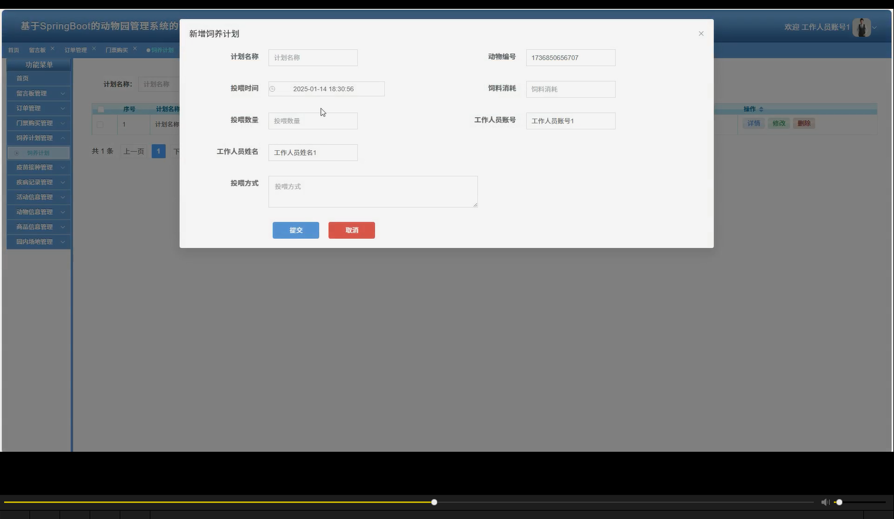The height and width of the screenshot is (519, 894).
Task: Expand the 门票购买管理 chevron
Action: tap(63, 123)
